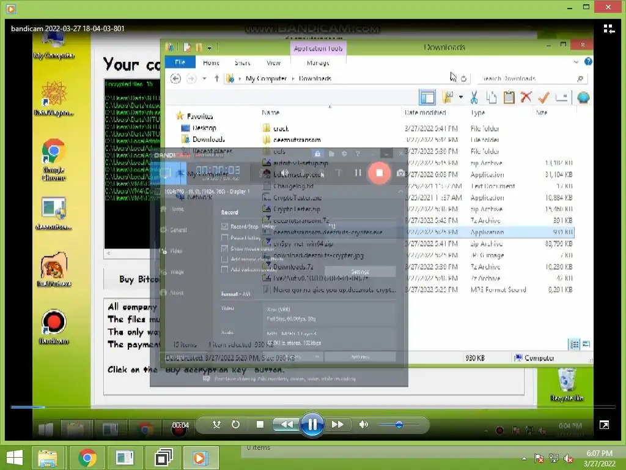Image resolution: width=626 pixels, height=470 pixels.
Task: Click the Recycle Bin desktop icon in the video
Action: [x=567, y=385]
